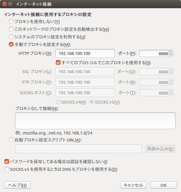Toggle skip authentication prompt for saved passwords (I)
181x192 pixels.
point(7,161)
